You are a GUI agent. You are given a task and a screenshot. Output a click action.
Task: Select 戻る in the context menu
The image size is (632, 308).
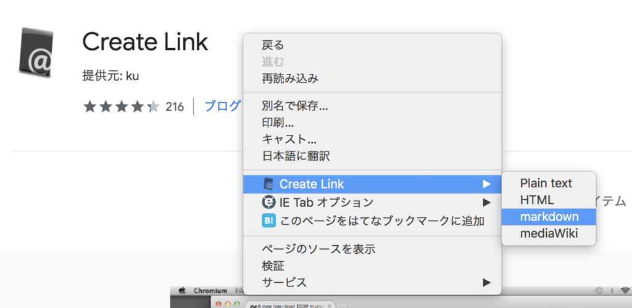point(372,45)
